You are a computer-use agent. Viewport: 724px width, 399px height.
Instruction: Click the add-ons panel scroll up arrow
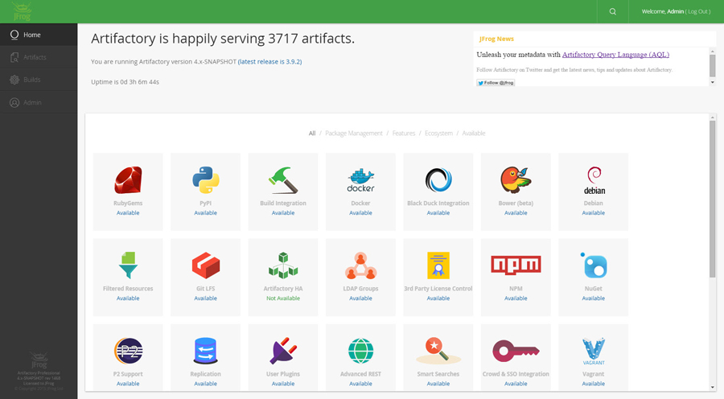[x=713, y=117]
